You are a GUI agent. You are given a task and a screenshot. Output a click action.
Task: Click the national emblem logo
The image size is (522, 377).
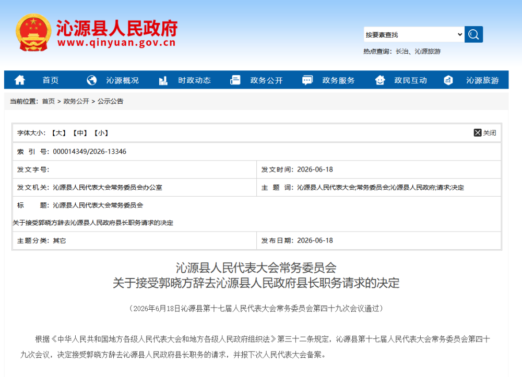(33, 32)
